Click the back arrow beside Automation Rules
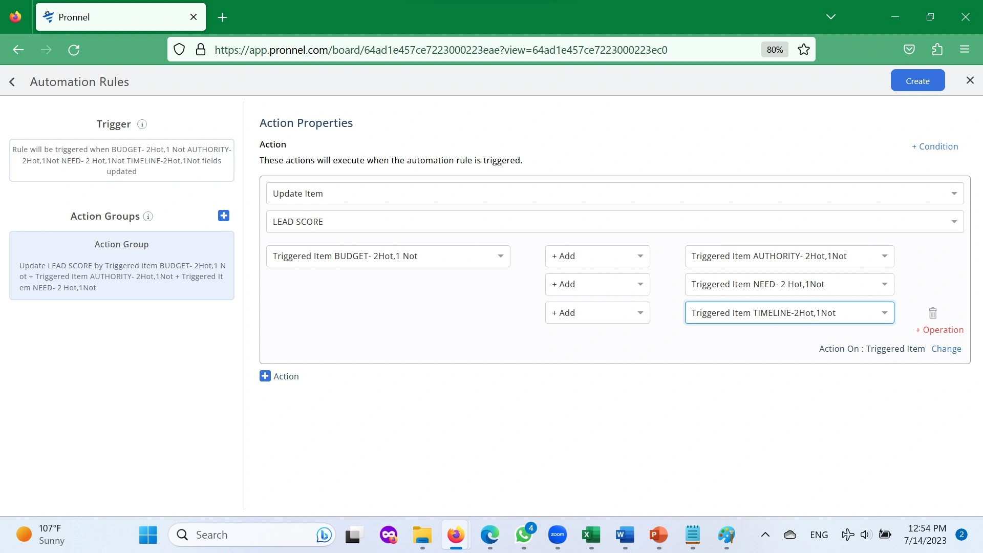This screenshot has width=983, height=553. [x=12, y=82]
